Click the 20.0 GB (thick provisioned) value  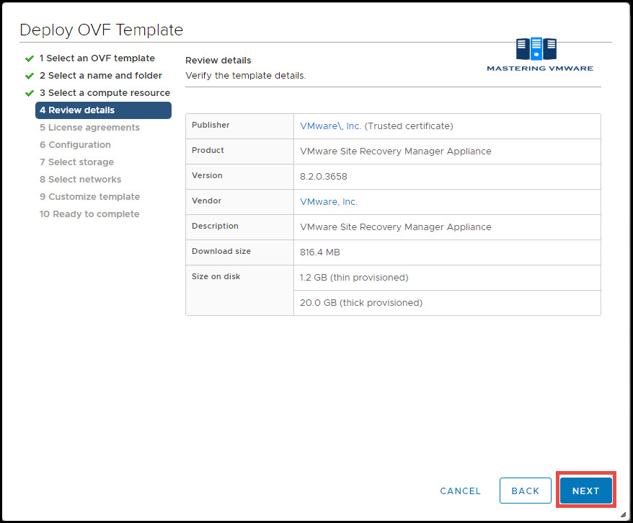[361, 303]
